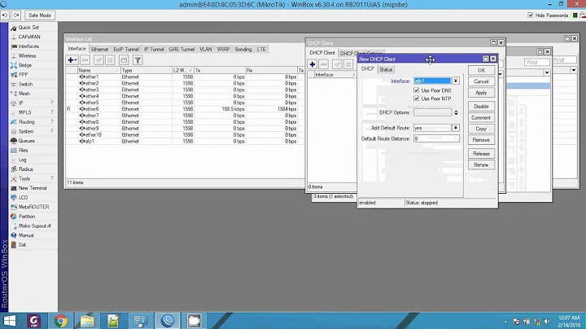Open LCD settings in sidebar
586x329 pixels.
pos(23,197)
